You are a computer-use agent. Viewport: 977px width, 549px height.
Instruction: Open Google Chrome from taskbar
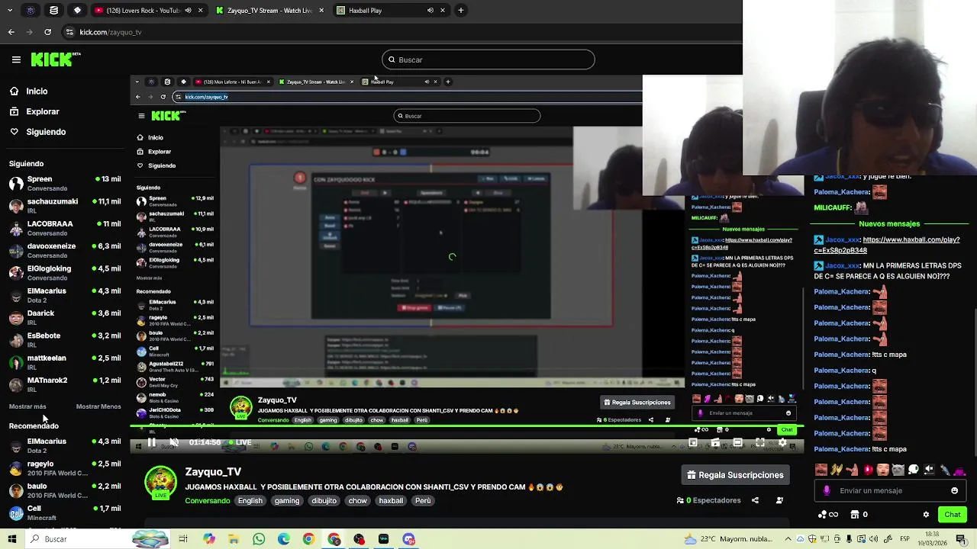pos(308,539)
